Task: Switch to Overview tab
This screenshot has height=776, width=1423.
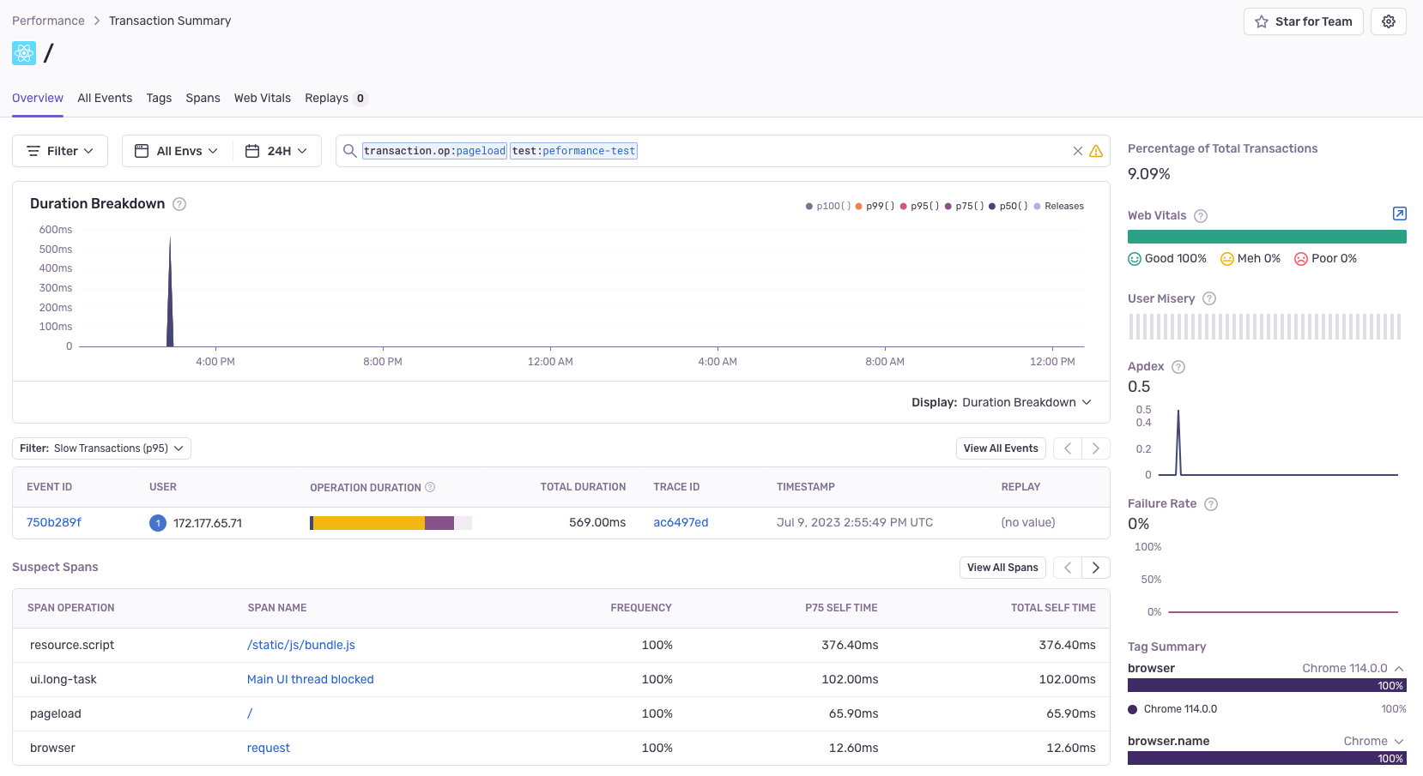Action: 38,99
